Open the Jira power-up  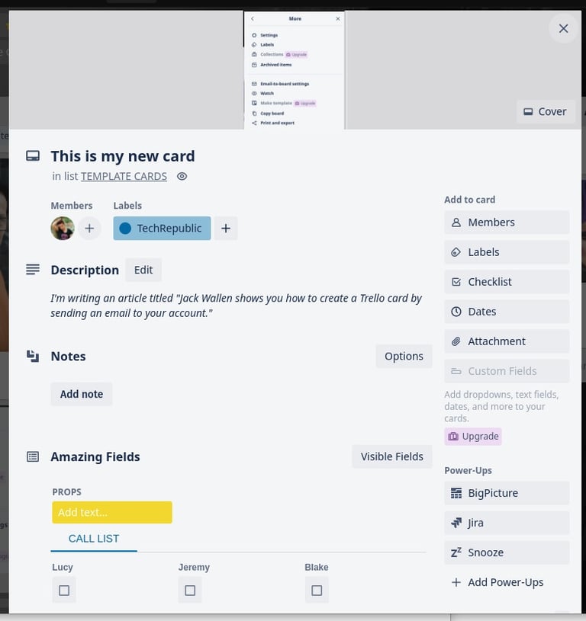tap(507, 523)
